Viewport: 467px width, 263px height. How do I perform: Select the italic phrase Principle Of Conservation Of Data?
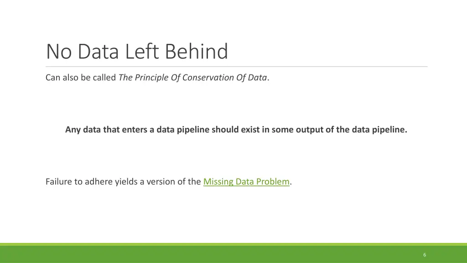[x=200, y=78]
